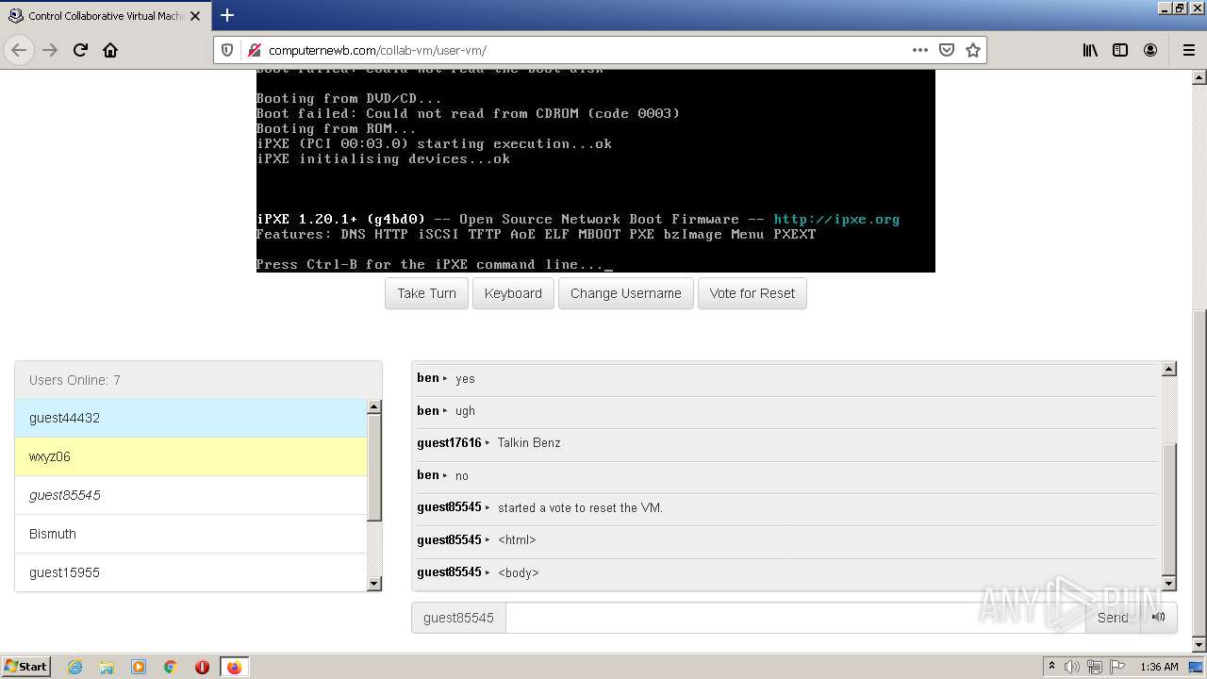Open the system volume tray icon
Screen dimensions: 1207x679
[x=1072, y=667]
